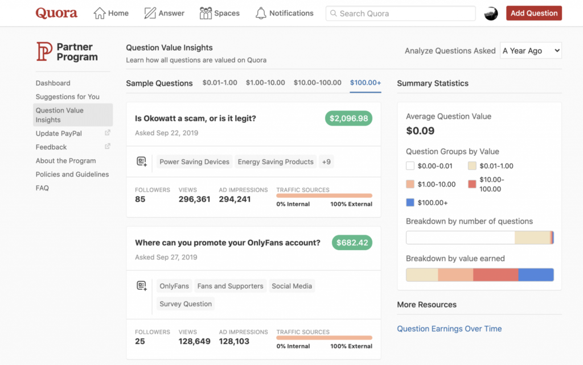Screen dimensions: 583x365
Task: Select the $1.00-10.00 tab
Action: click(x=265, y=82)
